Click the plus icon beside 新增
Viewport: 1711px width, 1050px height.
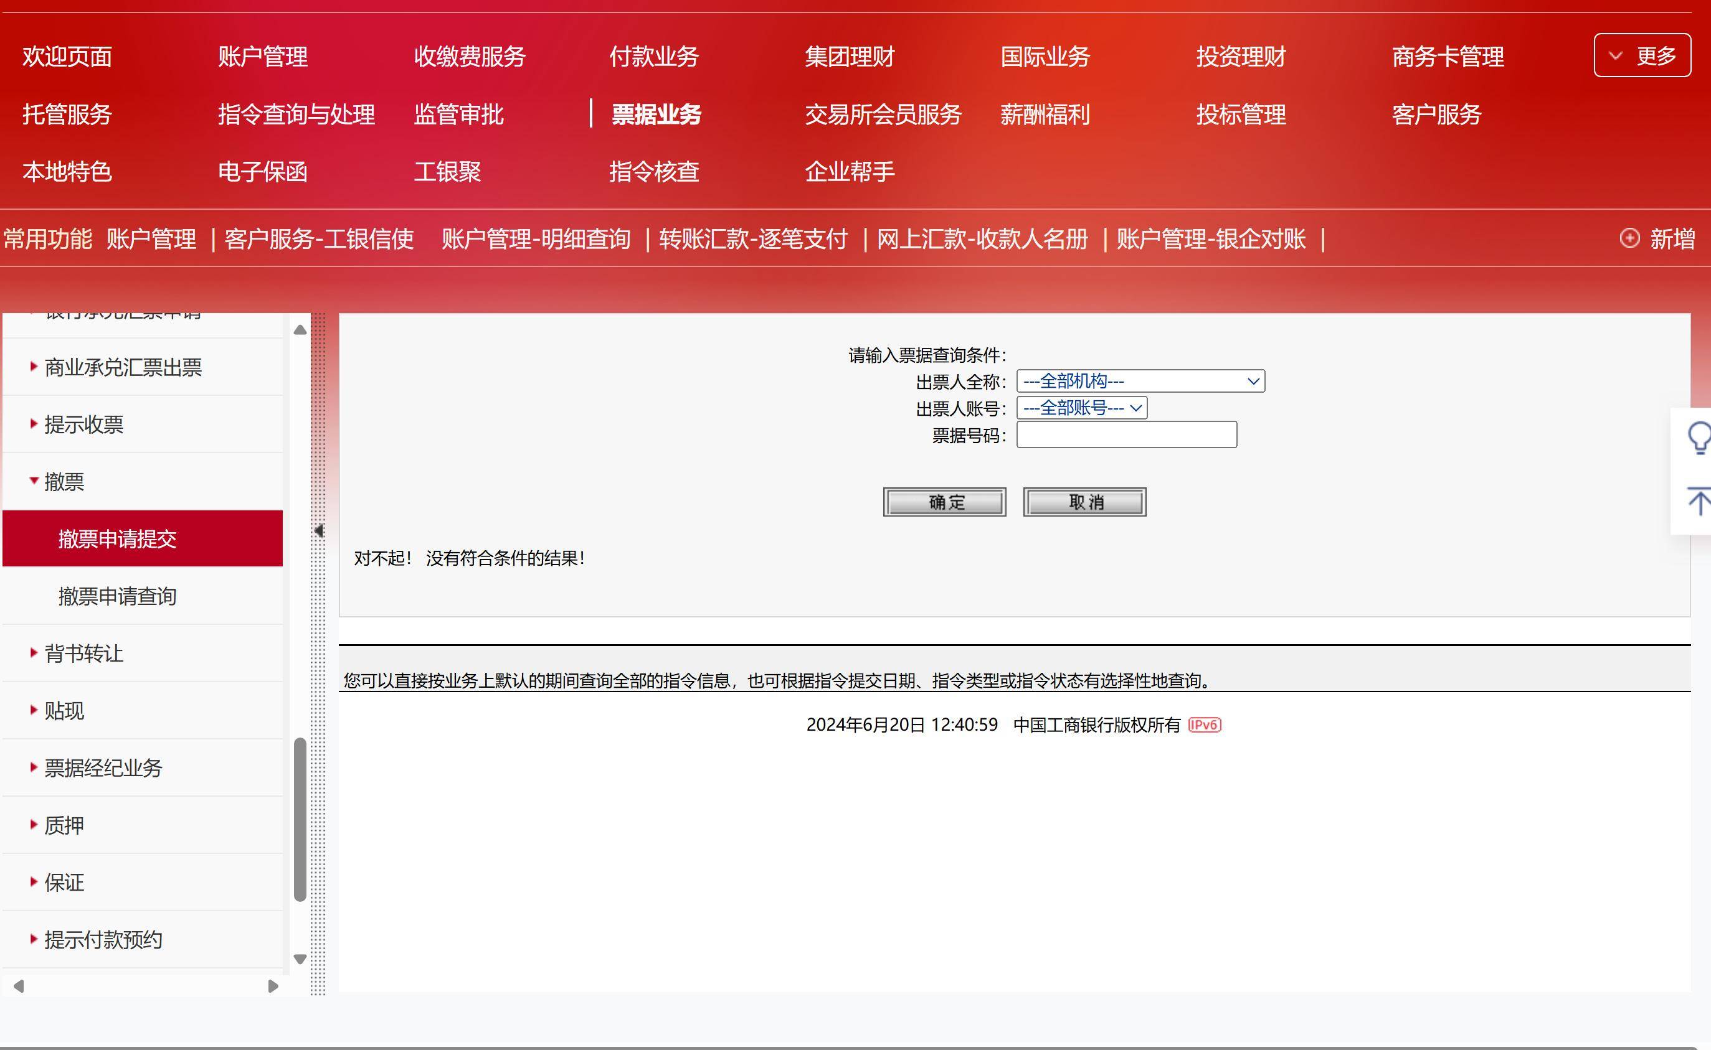(x=1629, y=238)
